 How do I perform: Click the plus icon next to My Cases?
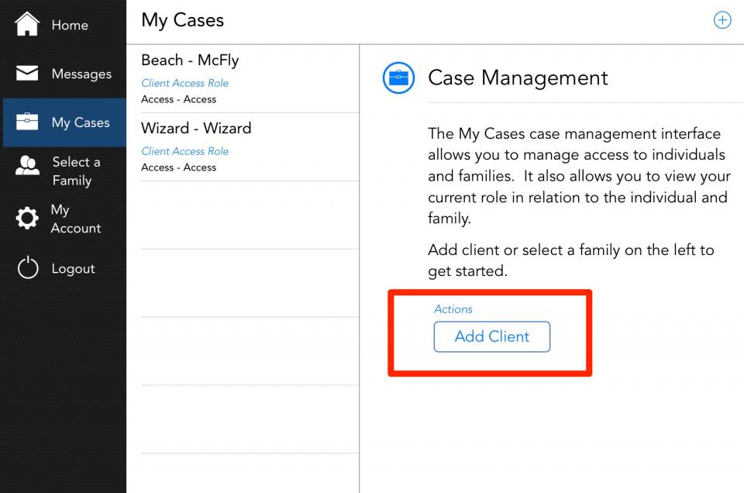722,20
